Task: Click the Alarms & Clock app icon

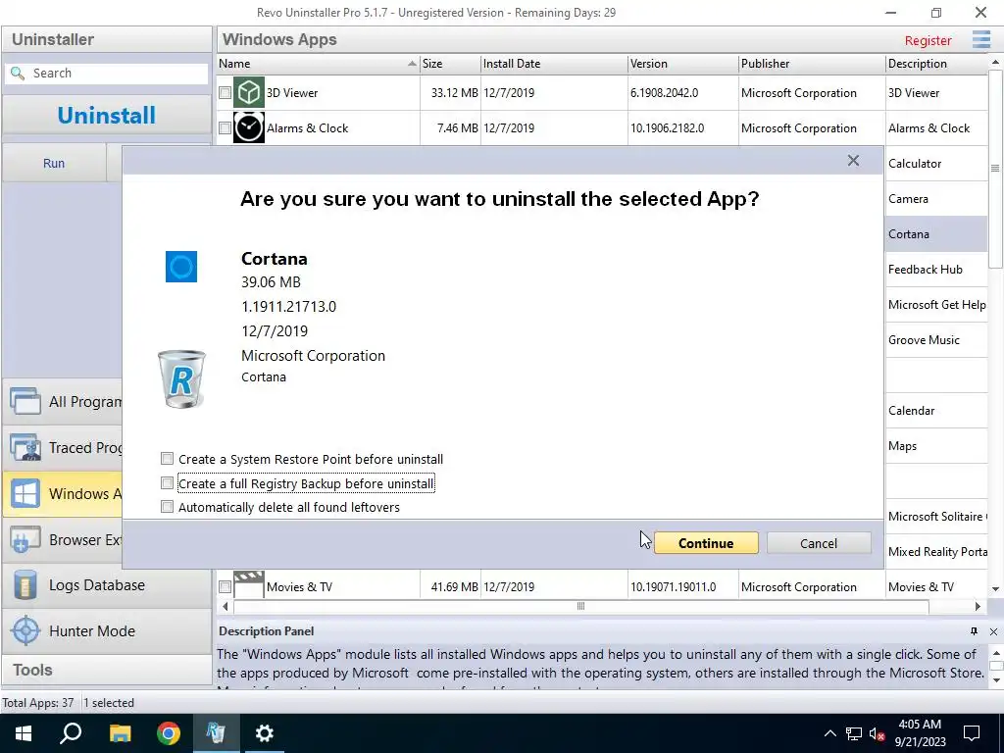Action: (248, 128)
